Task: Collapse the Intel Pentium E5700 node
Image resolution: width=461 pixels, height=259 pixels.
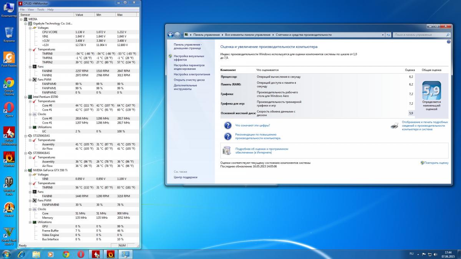Action: coord(25,97)
